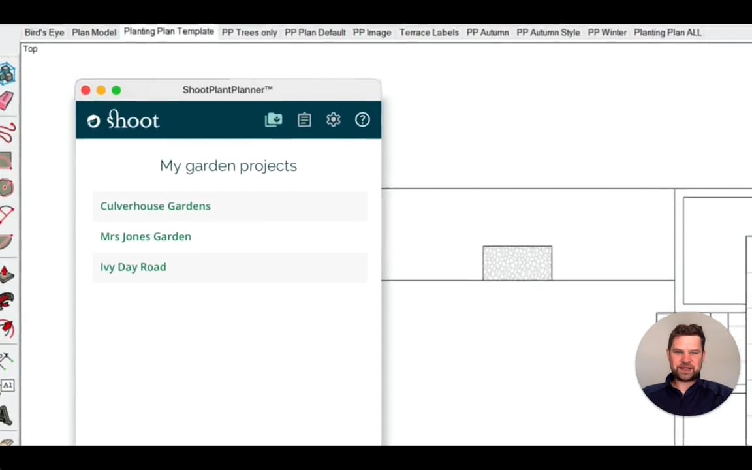The height and width of the screenshot is (470, 752).
Task: Select the Eraser tool
Action: click(x=7, y=101)
